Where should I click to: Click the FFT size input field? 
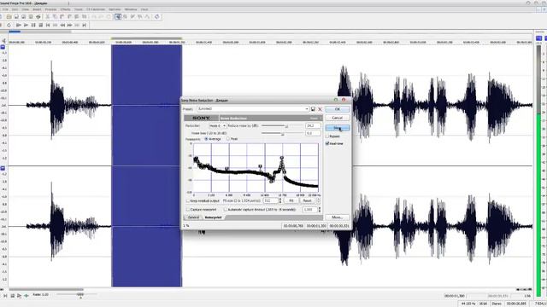click(271, 201)
